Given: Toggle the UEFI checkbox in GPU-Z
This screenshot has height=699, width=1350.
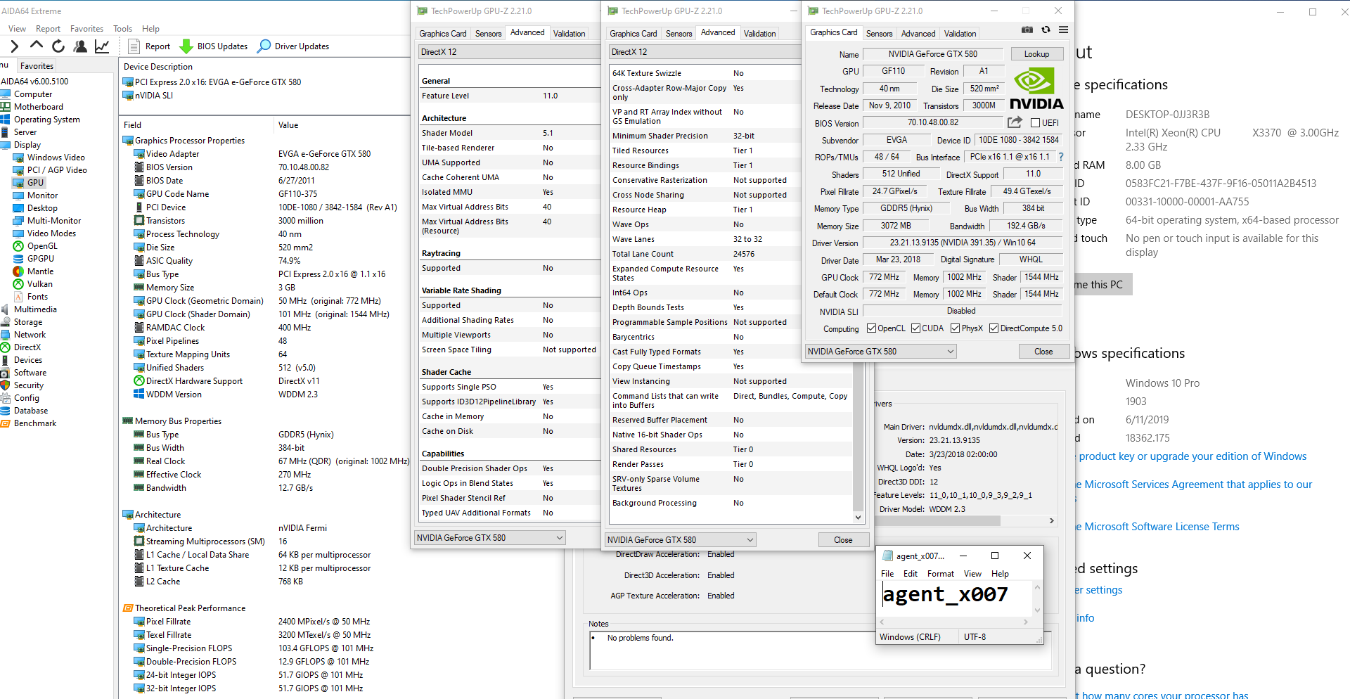Looking at the screenshot, I should click(1035, 123).
